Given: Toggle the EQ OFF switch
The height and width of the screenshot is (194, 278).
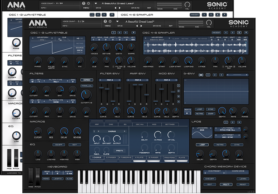Looking at the screenshot, I should point(58,145).
